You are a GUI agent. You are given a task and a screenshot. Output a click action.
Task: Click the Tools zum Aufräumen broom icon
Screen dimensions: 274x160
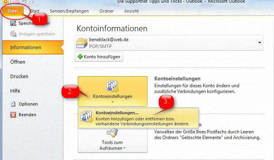pyautogui.click(x=112, y=133)
